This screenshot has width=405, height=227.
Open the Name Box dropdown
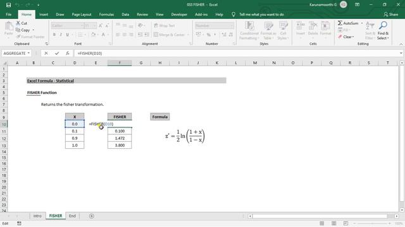28,53
